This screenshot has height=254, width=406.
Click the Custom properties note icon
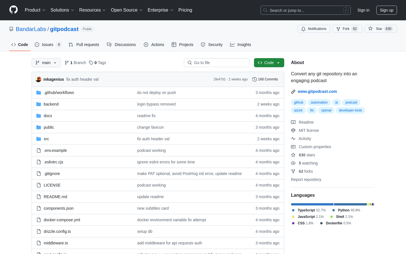click(x=293, y=147)
